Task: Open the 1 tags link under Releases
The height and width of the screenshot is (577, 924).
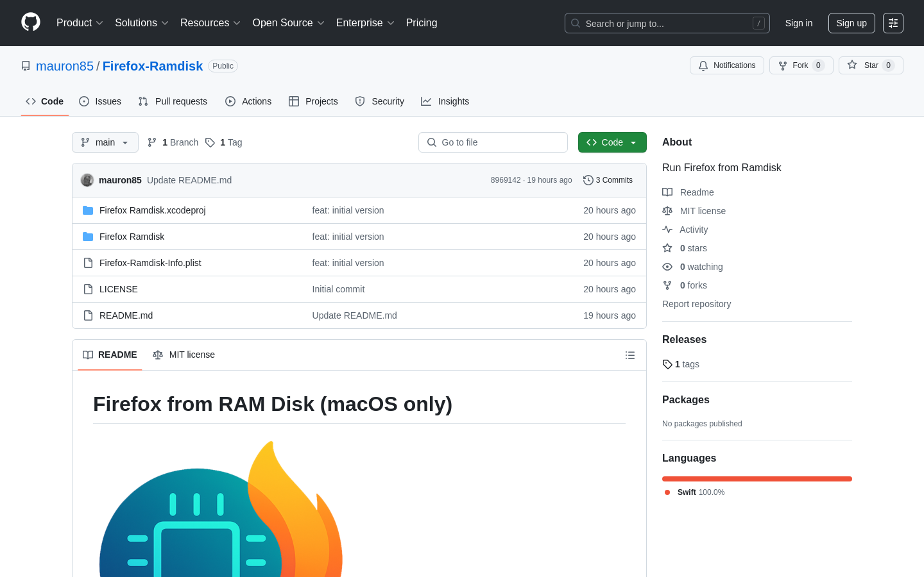Action: (681, 364)
